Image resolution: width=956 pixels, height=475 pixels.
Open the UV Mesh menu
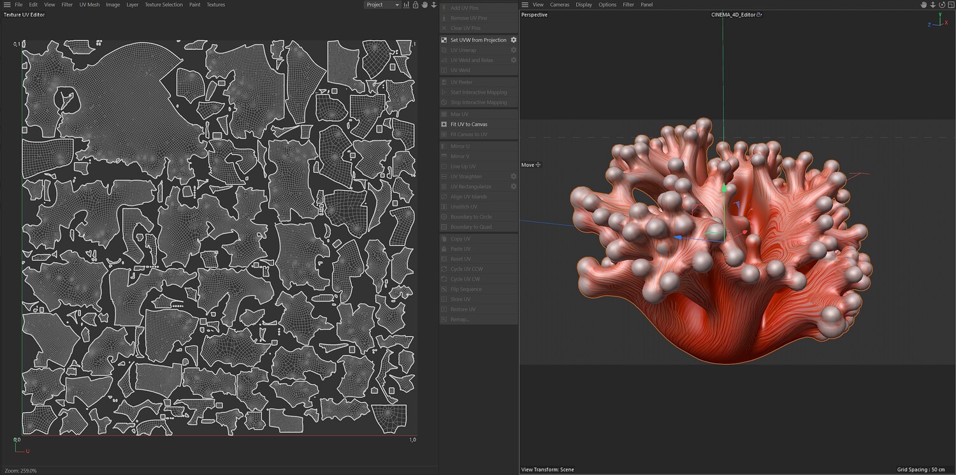[x=89, y=4]
